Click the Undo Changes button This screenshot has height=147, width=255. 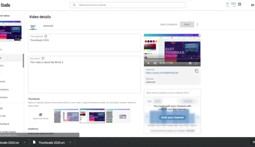point(169,24)
